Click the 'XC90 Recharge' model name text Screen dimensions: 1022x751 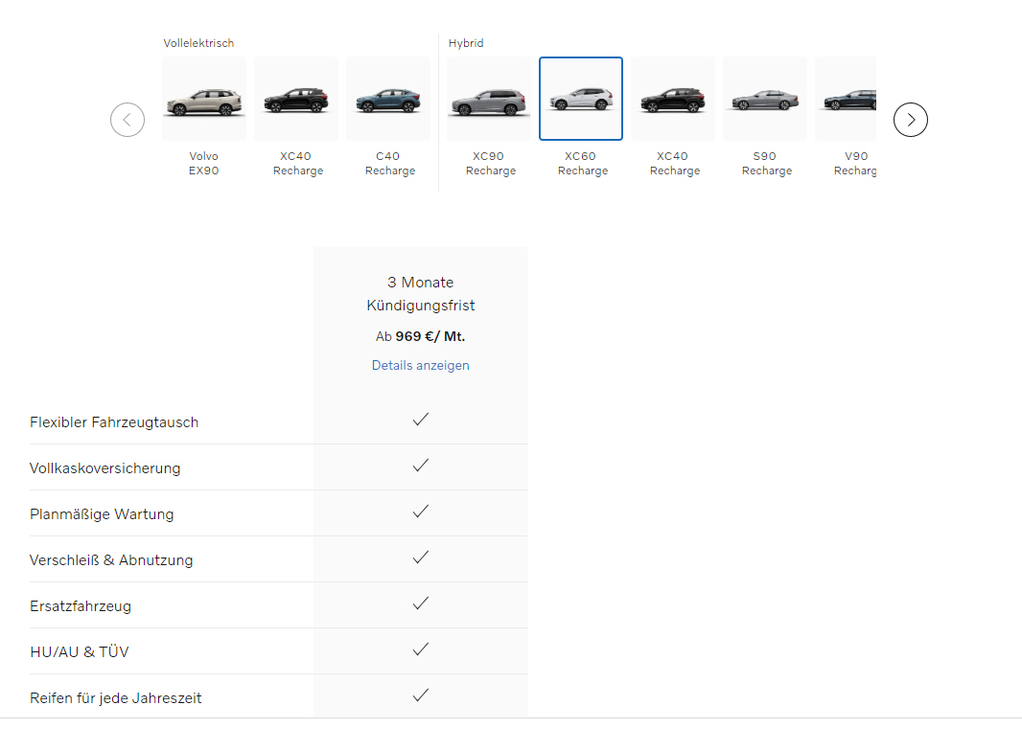(x=491, y=164)
